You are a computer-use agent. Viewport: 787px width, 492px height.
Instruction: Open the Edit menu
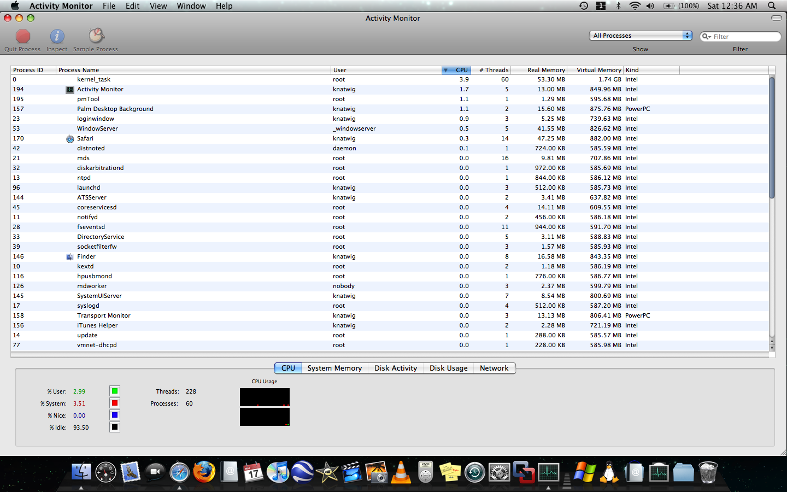click(x=133, y=6)
